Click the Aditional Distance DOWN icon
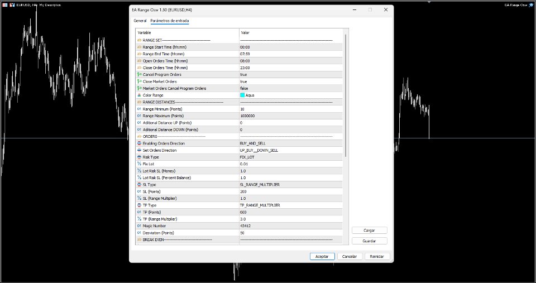 (x=139, y=129)
